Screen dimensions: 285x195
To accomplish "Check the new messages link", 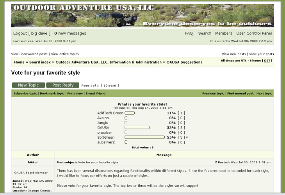I will click(x=70, y=34).
